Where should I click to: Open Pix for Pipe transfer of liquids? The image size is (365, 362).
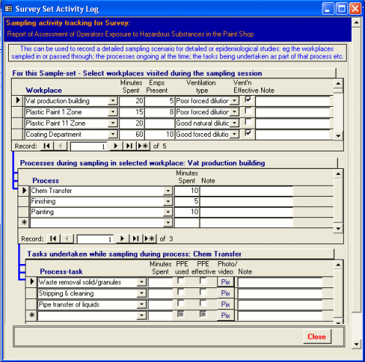225,304
